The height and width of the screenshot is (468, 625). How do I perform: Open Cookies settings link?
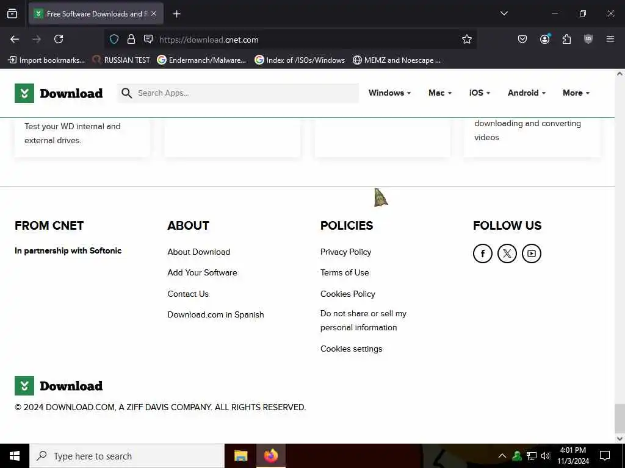pyautogui.click(x=351, y=349)
